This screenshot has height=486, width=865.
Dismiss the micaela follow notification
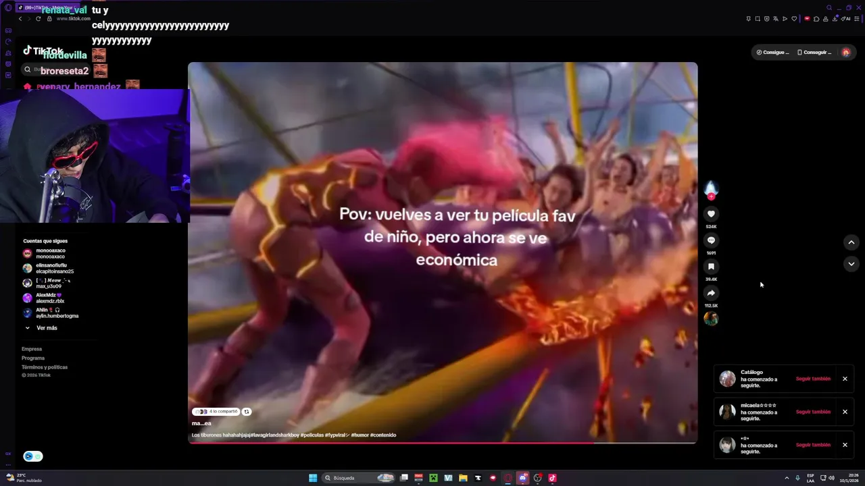pyautogui.click(x=845, y=412)
